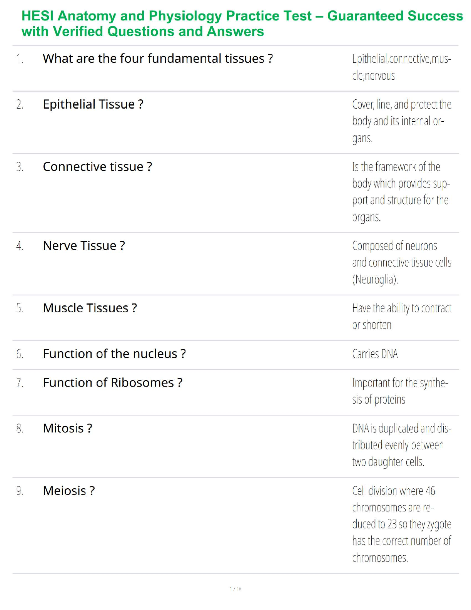Image resolution: width=471 pixels, height=610 pixels.
Task: Select 'Function of Ribosomes ?' question
Action: [x=112, y=383]
